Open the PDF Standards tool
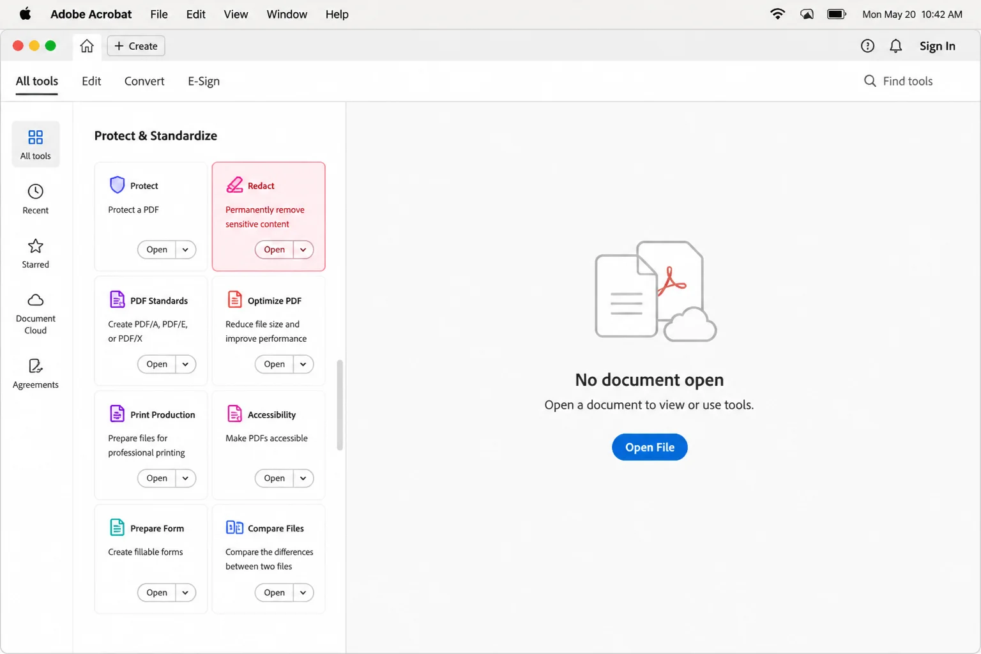Viewport: 981px width, 654px height. (156, 364)
